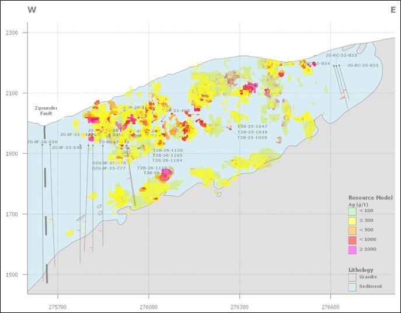This screenshot has height=313, width=401.
Task: Select the magenta ≥ 1000 legend swatch
Action: tap(351, 249)
